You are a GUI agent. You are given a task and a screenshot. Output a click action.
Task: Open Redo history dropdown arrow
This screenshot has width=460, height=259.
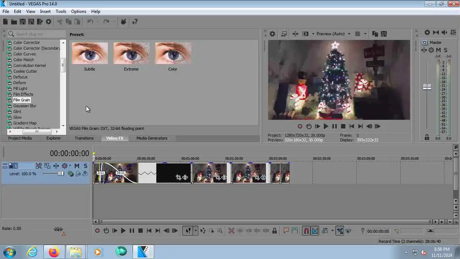[x=113, y=22]
